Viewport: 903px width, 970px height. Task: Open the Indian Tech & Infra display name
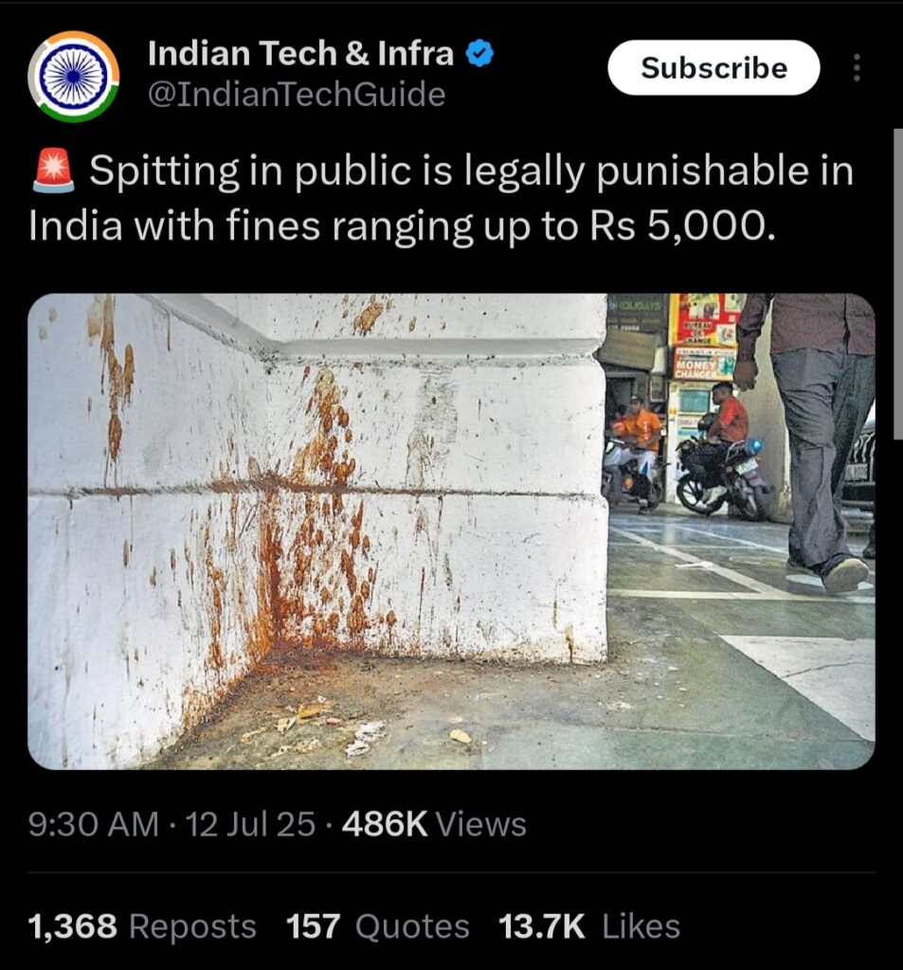pos(300,53)
